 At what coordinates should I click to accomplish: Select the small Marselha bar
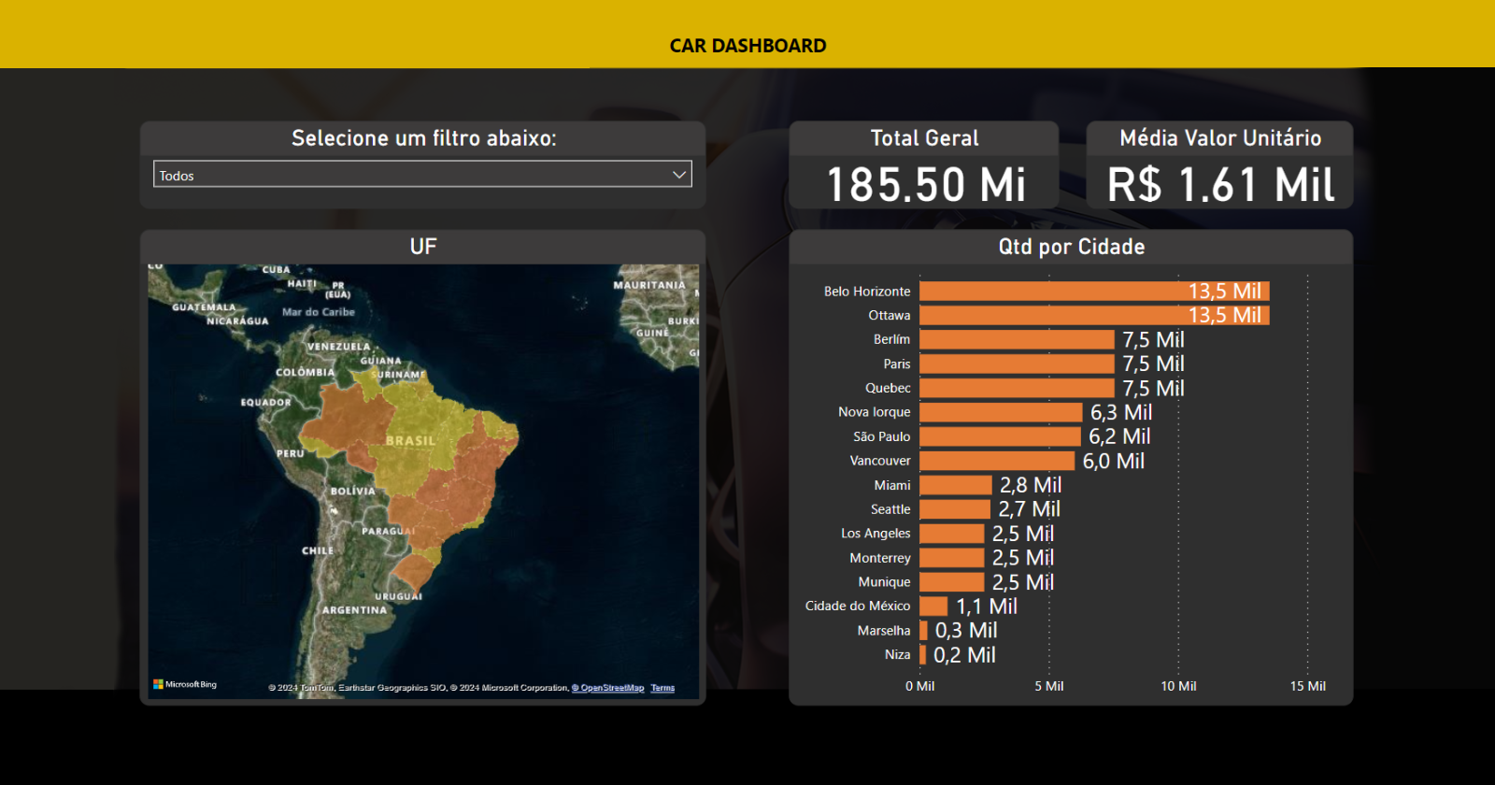(923, 632)
